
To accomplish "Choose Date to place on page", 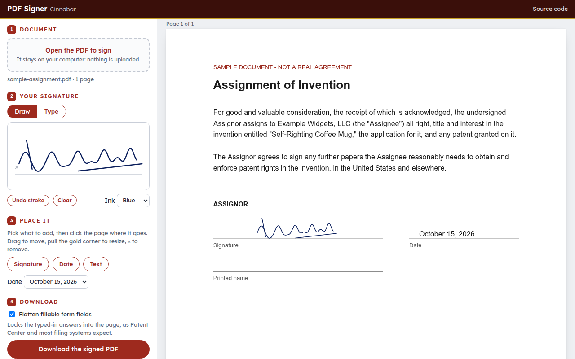I will [66, 264].
